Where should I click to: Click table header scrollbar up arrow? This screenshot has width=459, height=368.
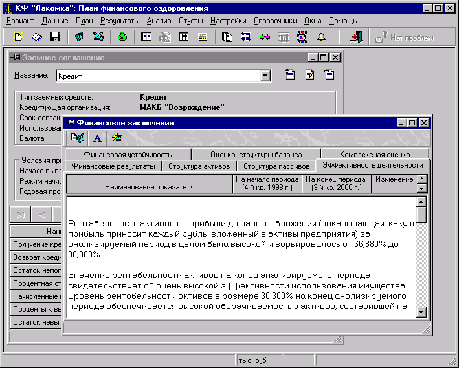(x=422, y=179)
